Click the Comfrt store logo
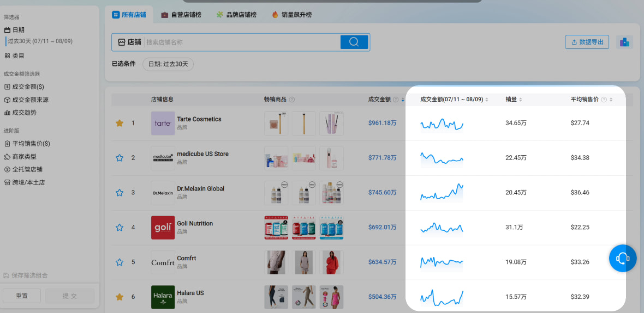 coord(163,262)
